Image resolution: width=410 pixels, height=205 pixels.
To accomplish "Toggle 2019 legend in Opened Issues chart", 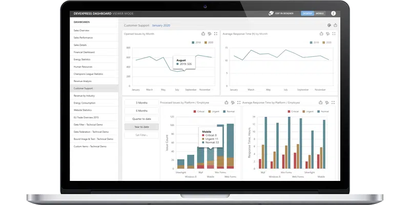I will (x=196, y=43).
